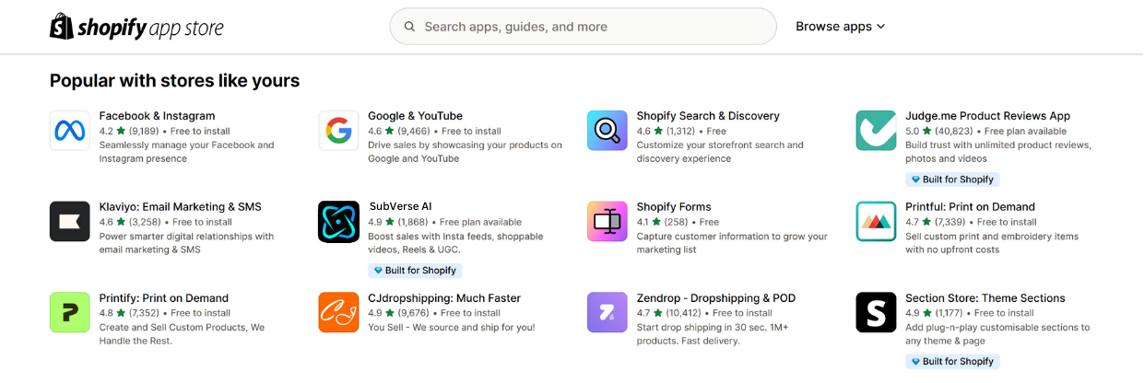Open Zendrop - Dropshipping & POD title

tap(716, 298)
